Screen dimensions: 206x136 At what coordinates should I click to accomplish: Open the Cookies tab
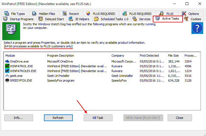point(193,19)
